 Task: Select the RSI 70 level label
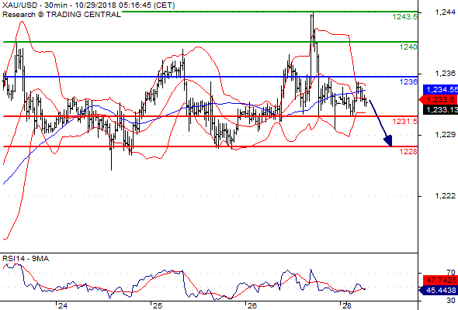[x=451, y=272]
